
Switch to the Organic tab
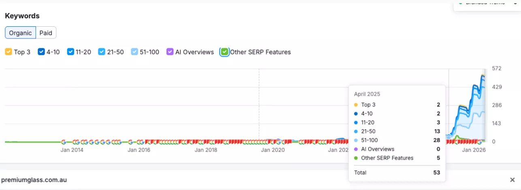tap(21, 33)
